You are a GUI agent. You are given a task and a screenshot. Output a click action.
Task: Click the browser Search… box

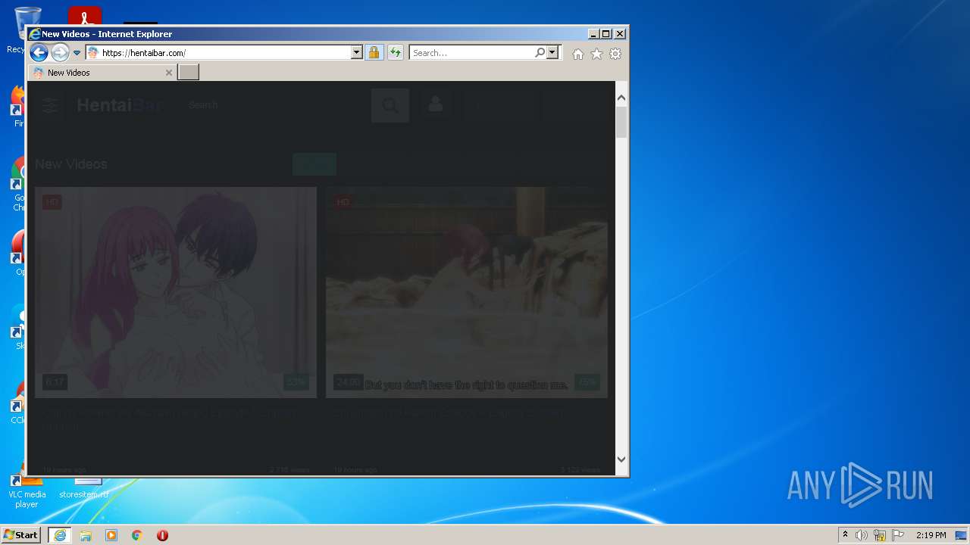tap(471, 53)
